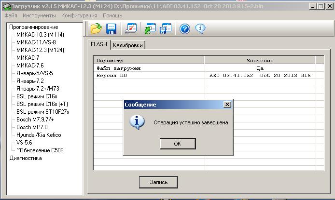Select Hyundai/Kia Kefico tree item

(x=39, y=135)
